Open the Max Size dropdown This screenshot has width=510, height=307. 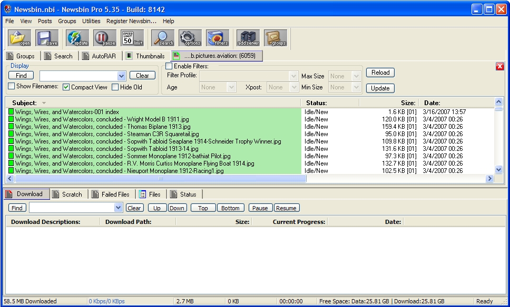tap(357, 76)
